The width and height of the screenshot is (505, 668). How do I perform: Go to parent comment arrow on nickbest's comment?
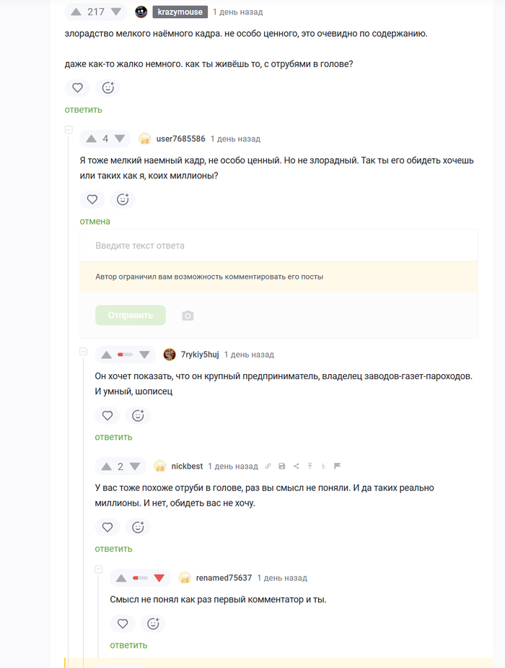point(309,467)
